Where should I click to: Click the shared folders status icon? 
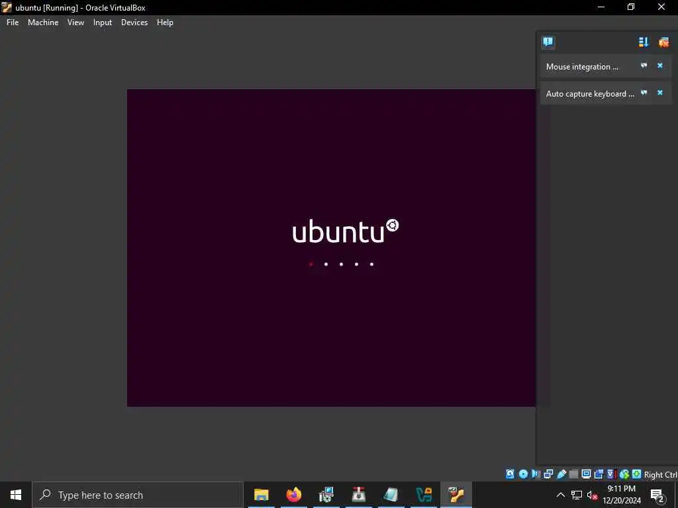pos(574,474)
